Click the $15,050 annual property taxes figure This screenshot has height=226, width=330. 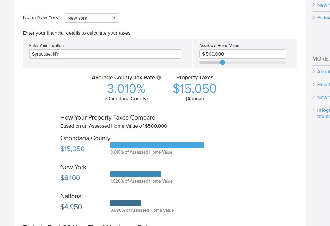[x=195, y=88]
